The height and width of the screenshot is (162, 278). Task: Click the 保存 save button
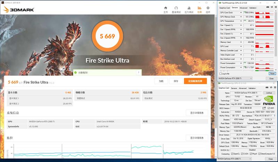pyautogui.click(x=176, y=81)
